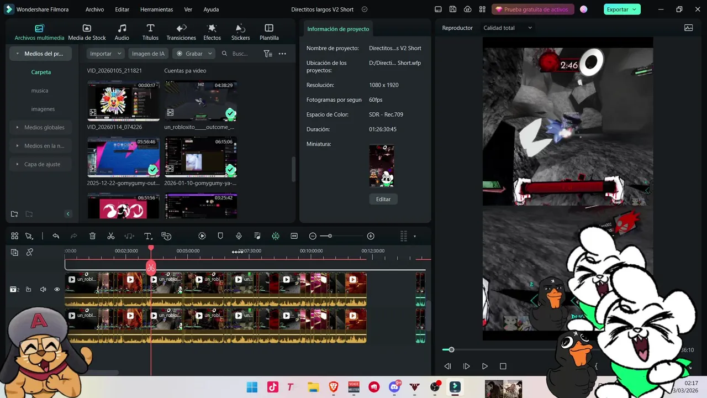Click the Exportar button
707x398 pixels.
point(621,9)
